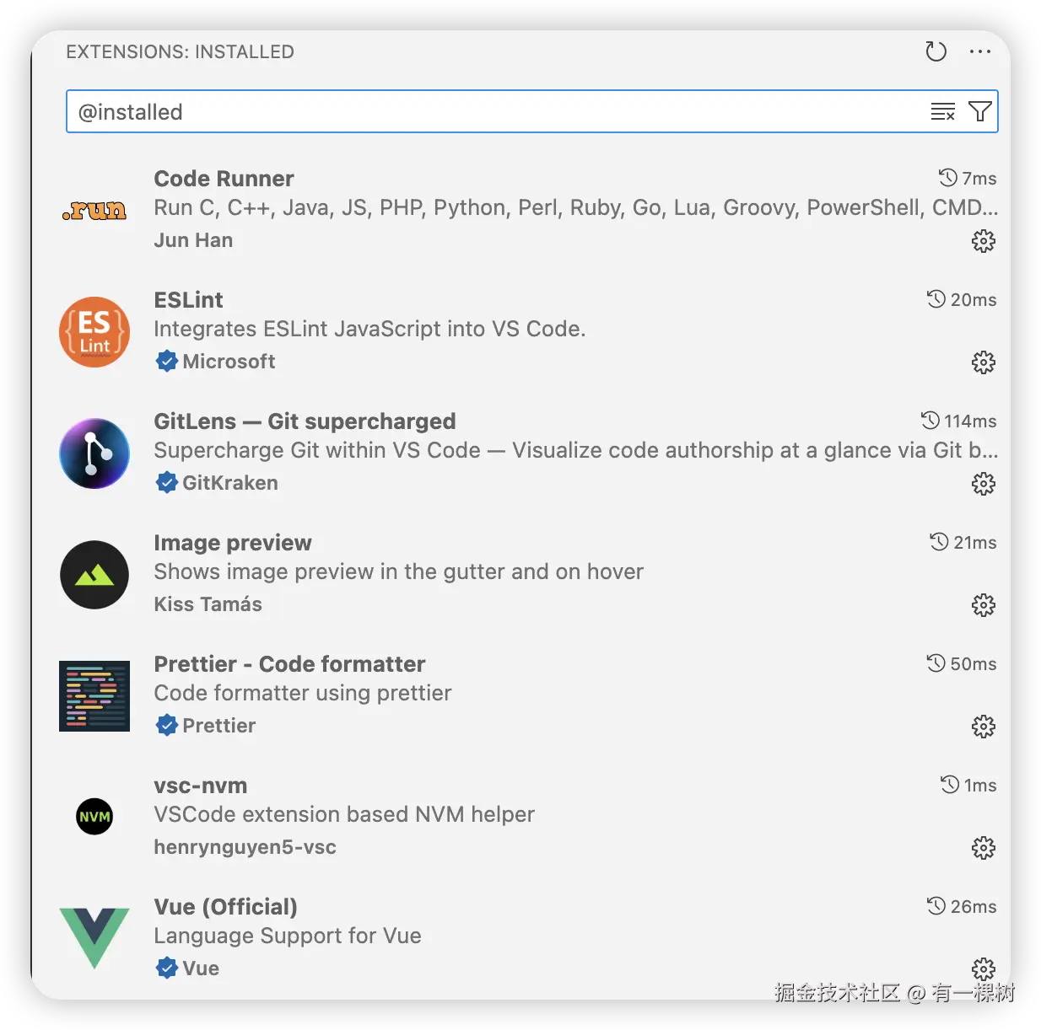
Task: Click the EXTENSIONS: INSTALLED panel header
Action: click(180, 51)
